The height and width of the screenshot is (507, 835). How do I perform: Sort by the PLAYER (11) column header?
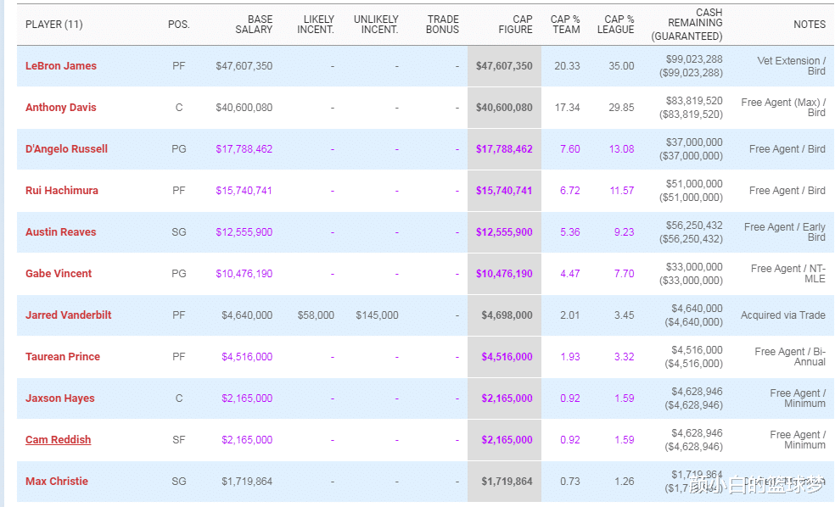pos(54,25)
